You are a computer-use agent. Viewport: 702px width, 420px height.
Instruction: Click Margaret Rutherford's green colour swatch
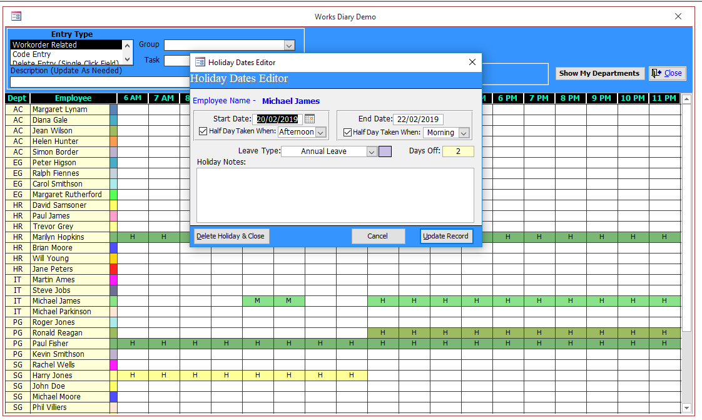coord(114,194)
